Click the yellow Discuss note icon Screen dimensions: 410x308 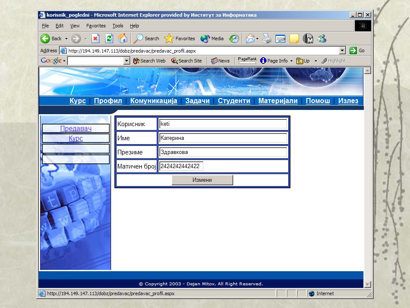coord(294,39)
